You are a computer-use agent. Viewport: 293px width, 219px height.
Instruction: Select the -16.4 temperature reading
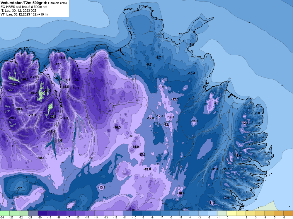coord(181,193)
